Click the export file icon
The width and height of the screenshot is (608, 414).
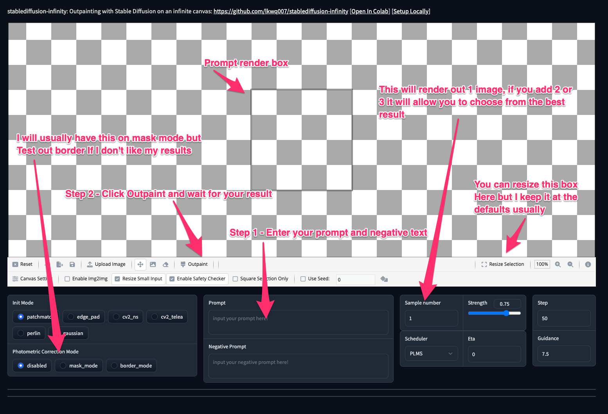coord(59,264)
